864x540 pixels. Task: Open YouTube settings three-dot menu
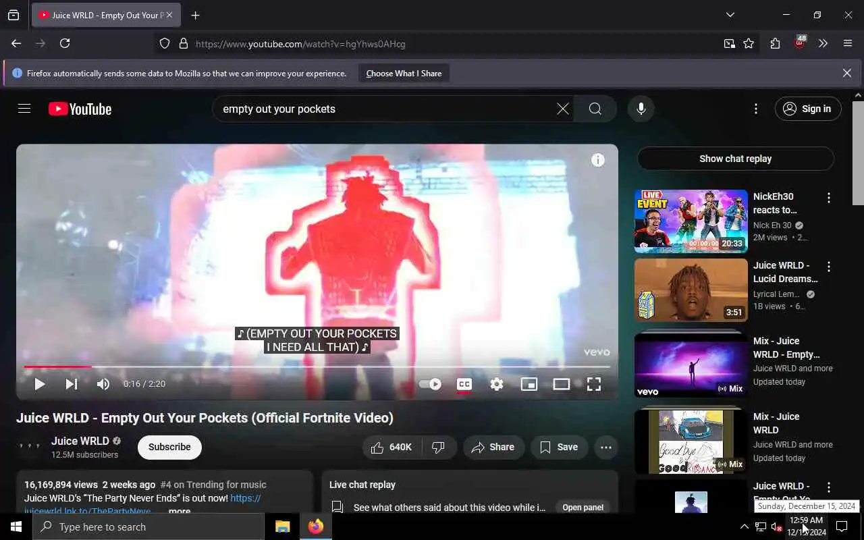[x=755, y=109]
